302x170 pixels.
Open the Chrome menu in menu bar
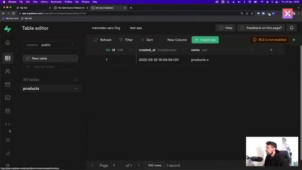[x=12, y=2]
